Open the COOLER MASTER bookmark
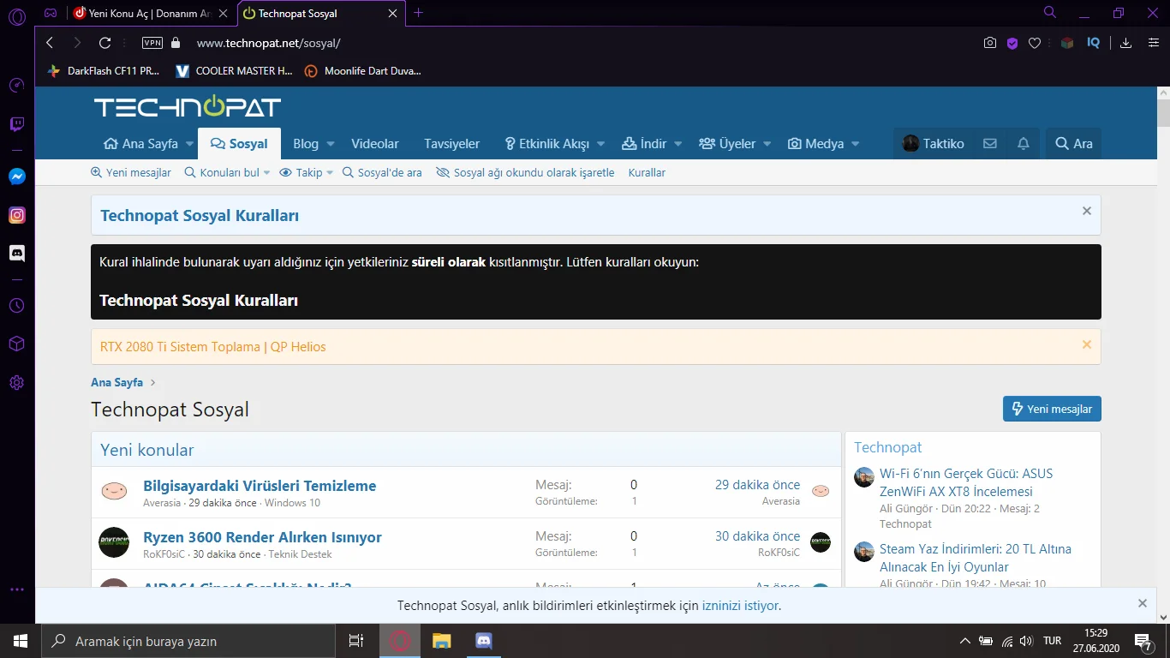Screen dimensions: 1170x658 pyautogui.click(x=234, y=71)
